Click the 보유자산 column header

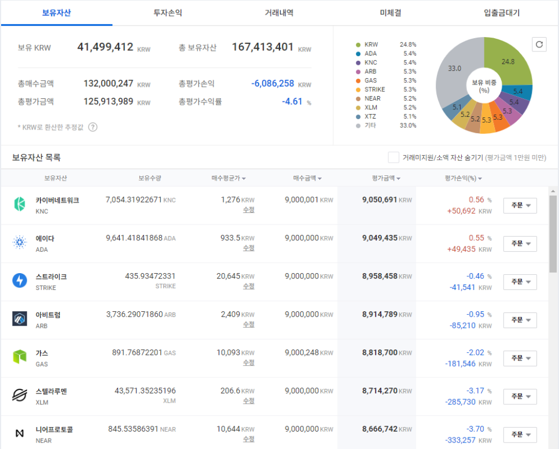pyautogui.click(x=55, y=178)
